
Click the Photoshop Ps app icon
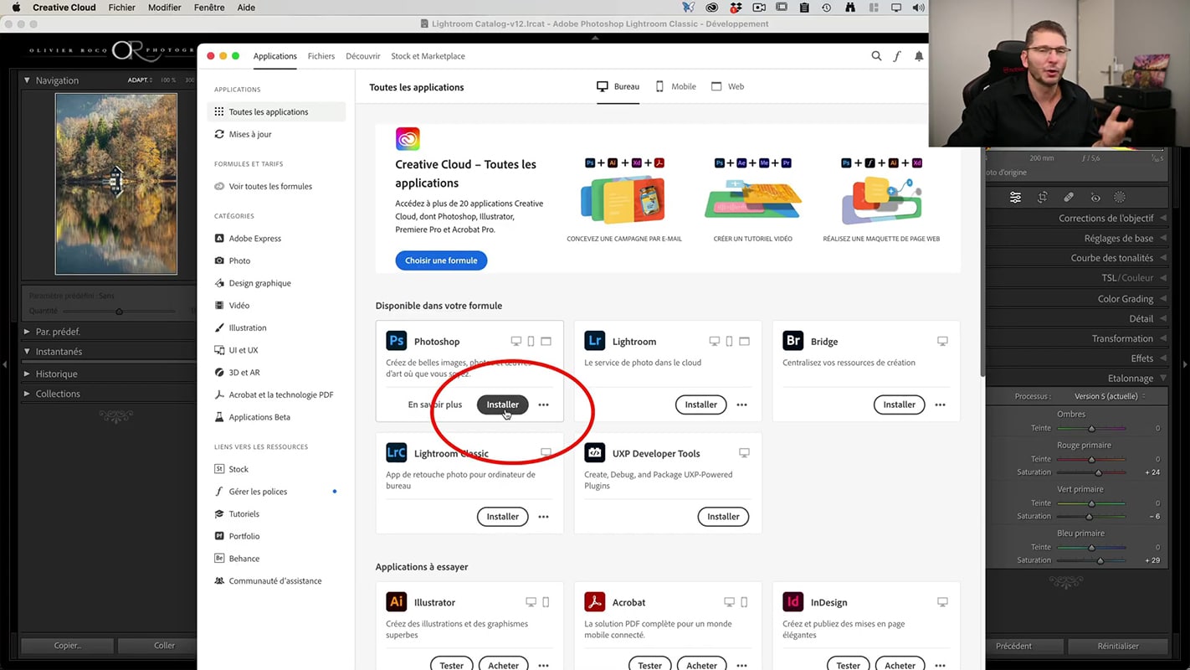click(397, 341)
